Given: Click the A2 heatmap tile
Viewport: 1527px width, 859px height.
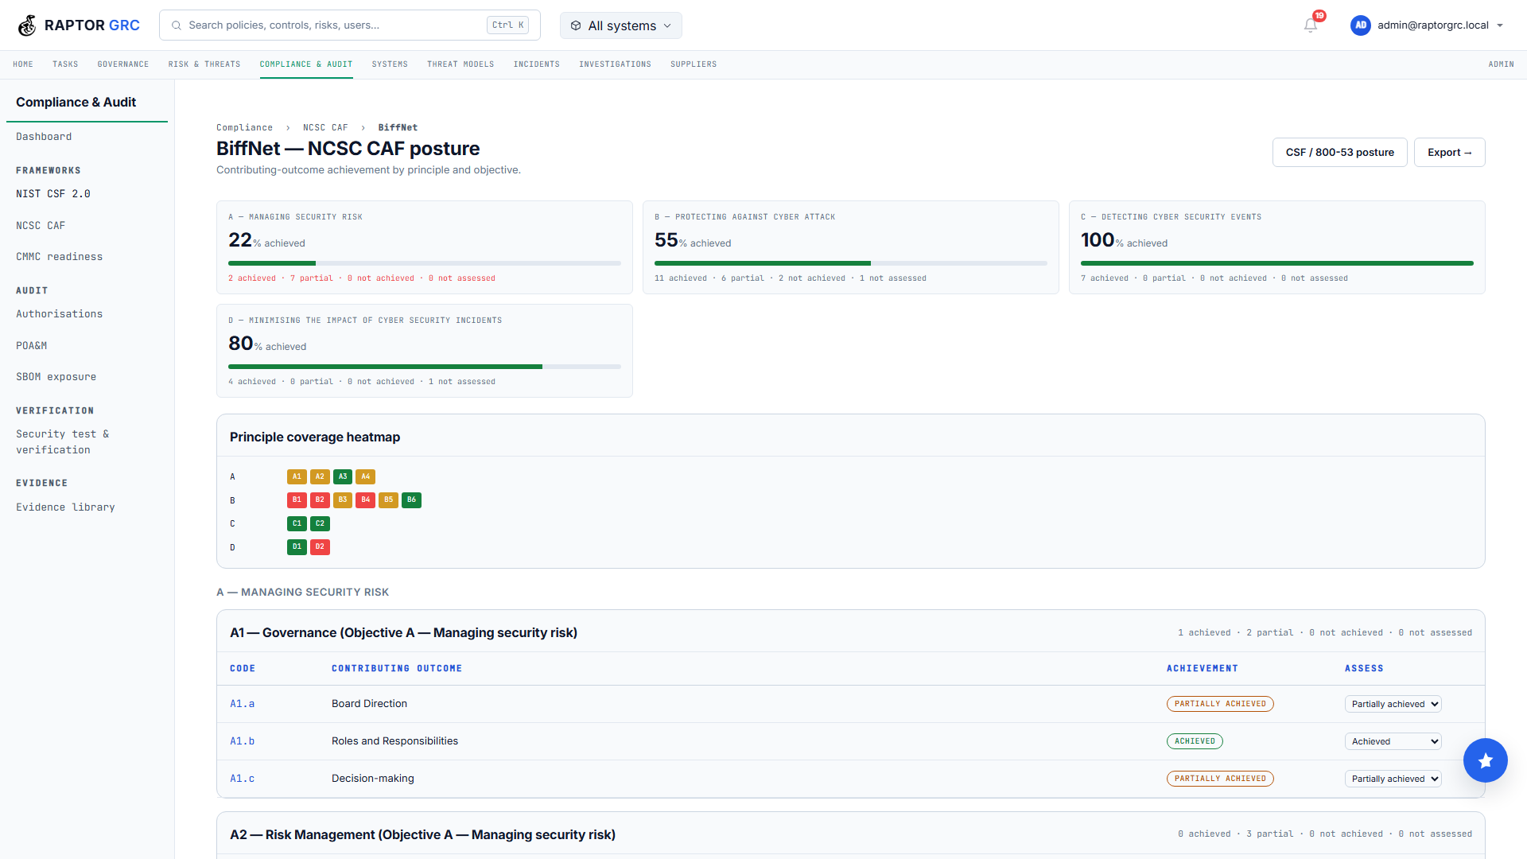Looking at the screenshot, I should tap(320, 476).
